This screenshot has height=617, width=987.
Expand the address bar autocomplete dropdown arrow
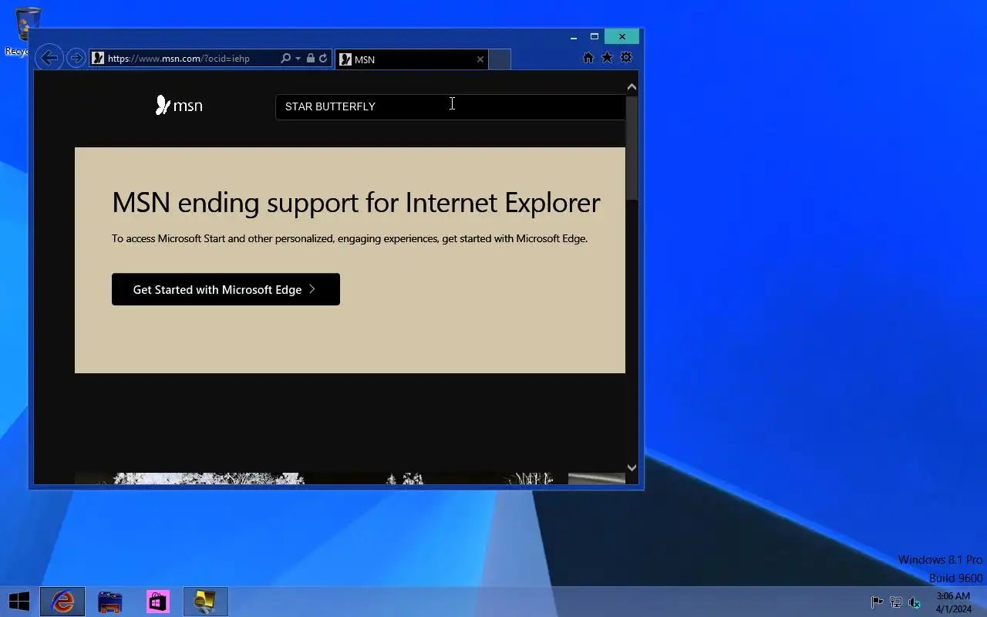coord(298,58)
